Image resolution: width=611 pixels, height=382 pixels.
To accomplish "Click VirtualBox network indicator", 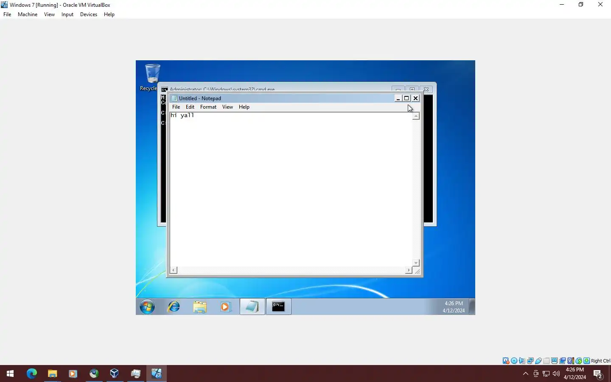I will (x=530, y=361).
